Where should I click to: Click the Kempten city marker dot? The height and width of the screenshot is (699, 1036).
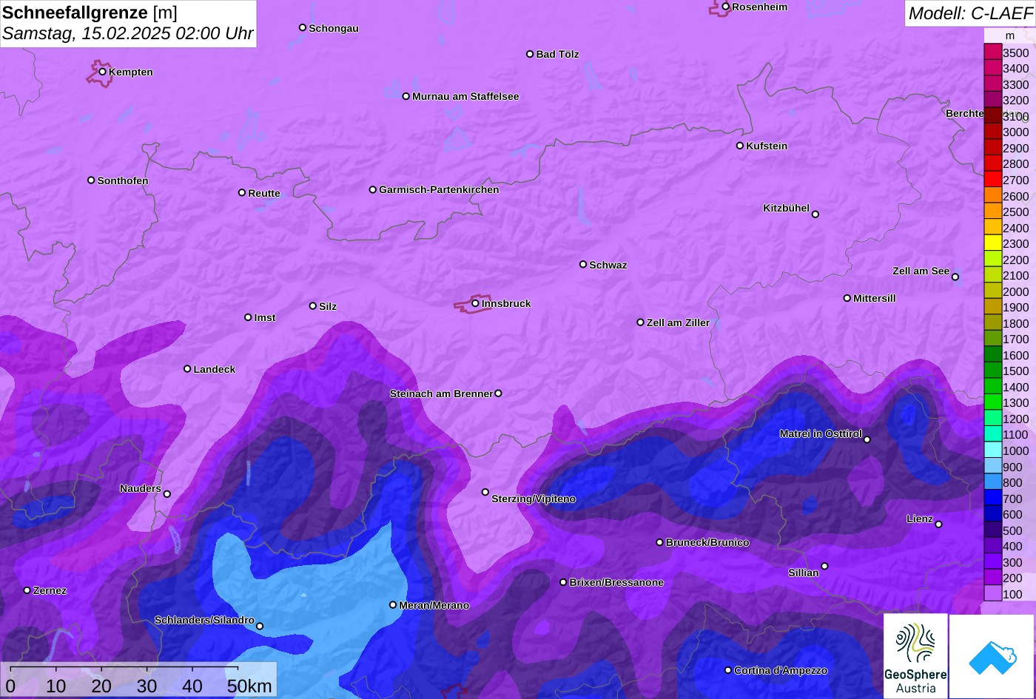[103, 72]
